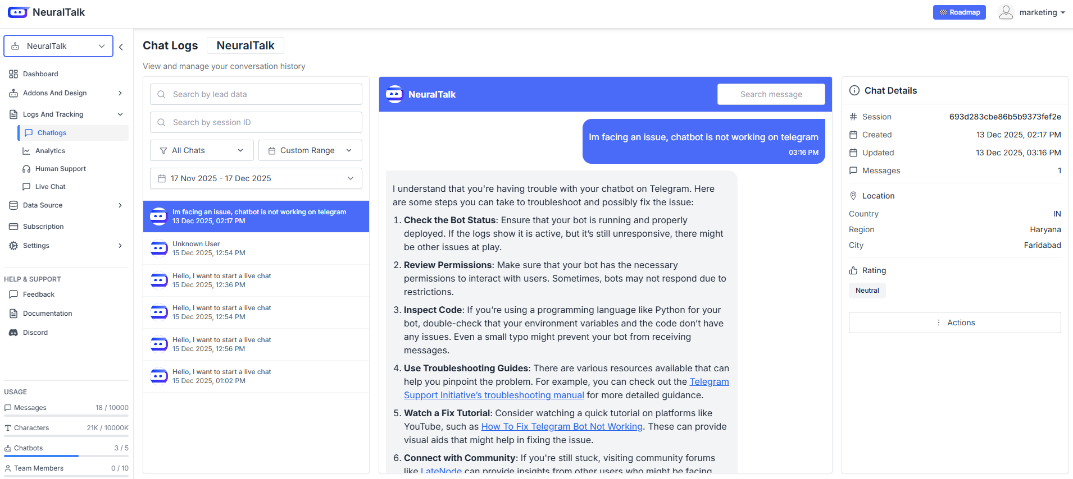Screen dimensions: 1073x479
Task: Open Feedback under Help & Support
Action: (x=38, y=294)
